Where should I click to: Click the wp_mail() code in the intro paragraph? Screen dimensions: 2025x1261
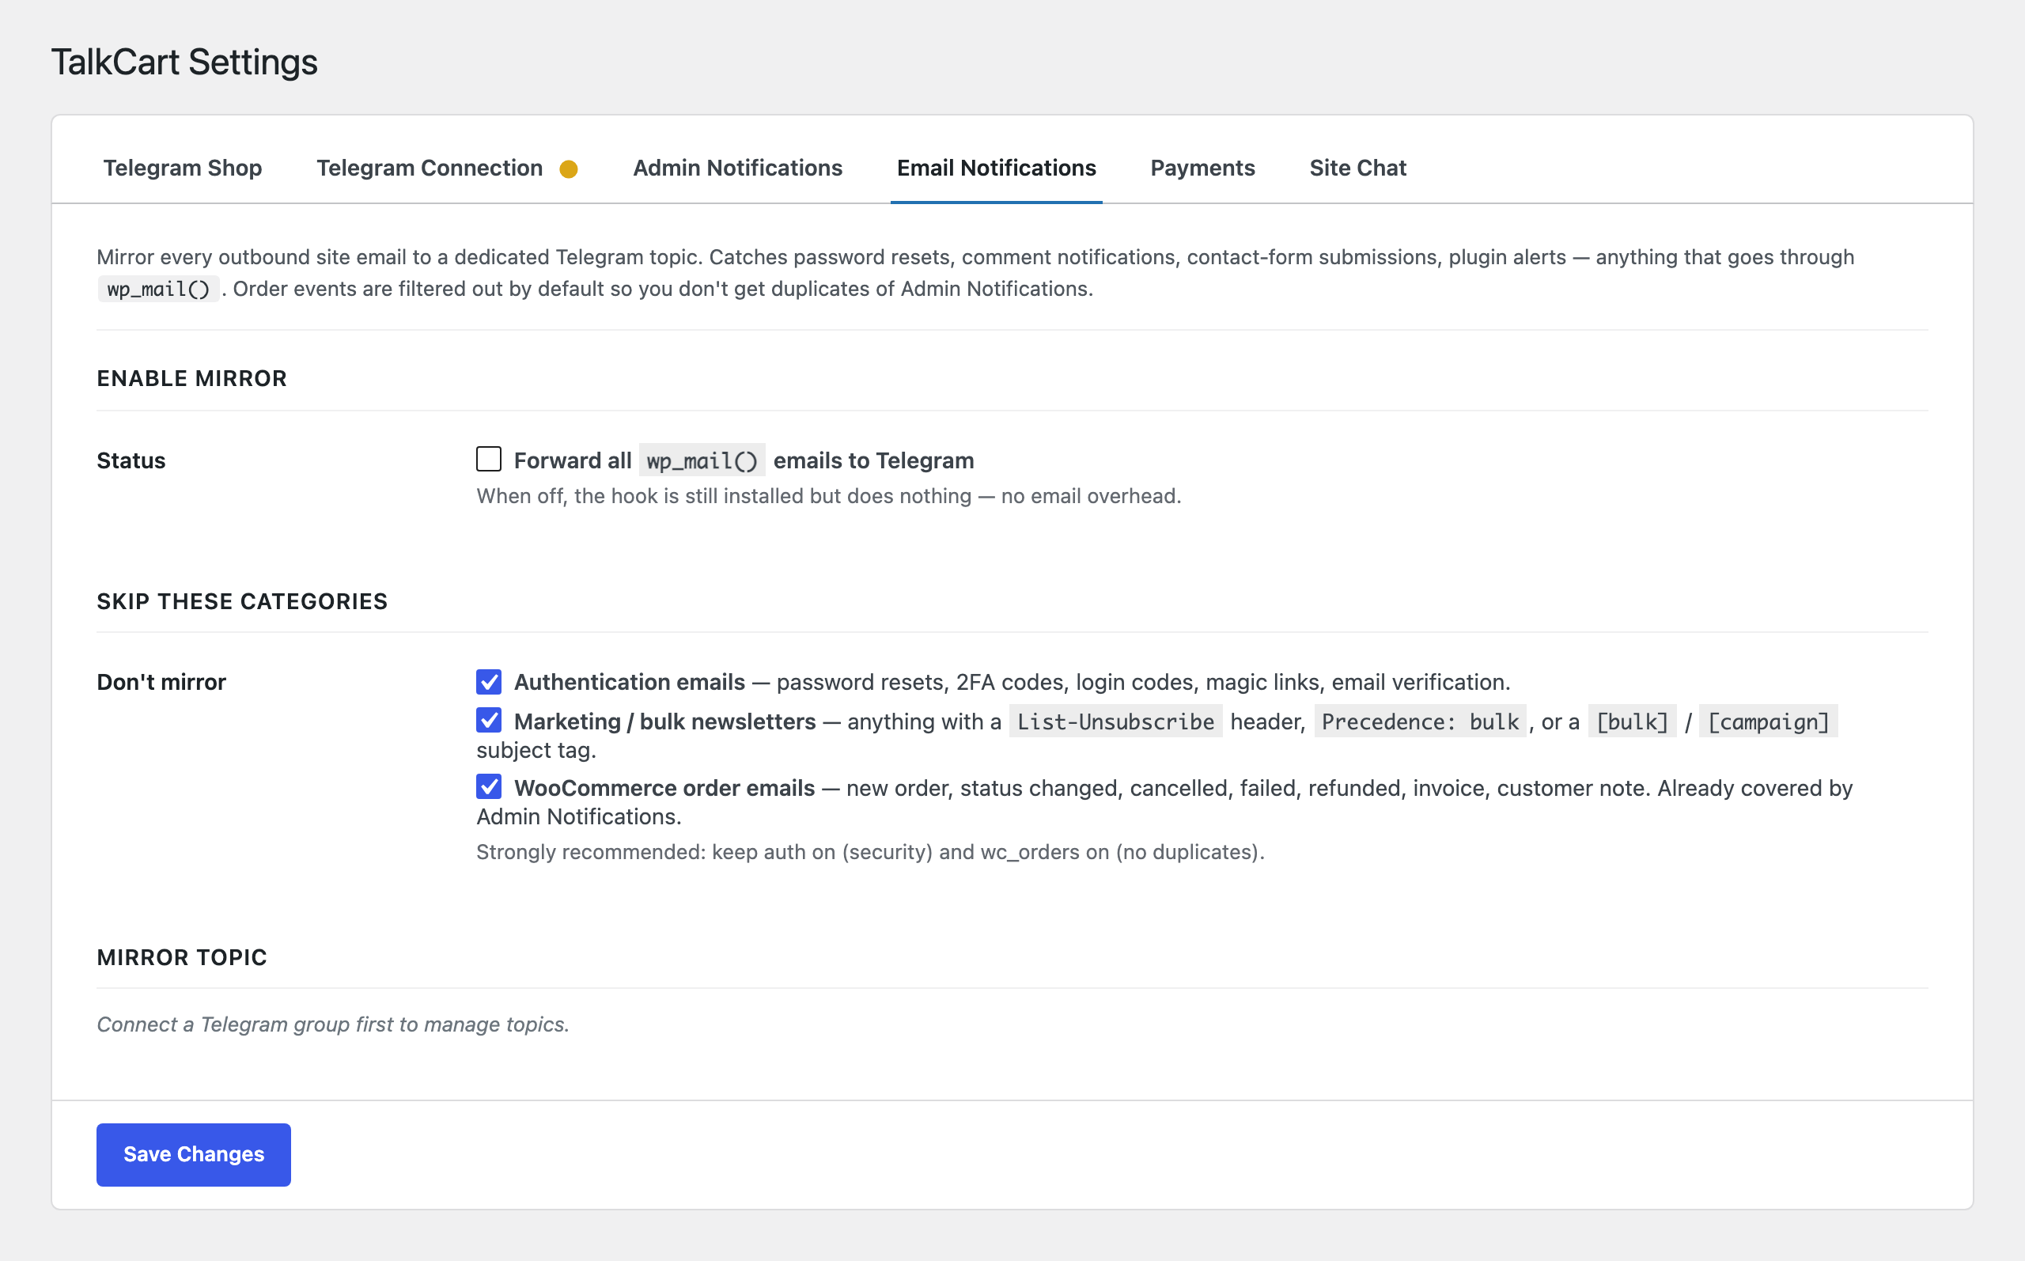tap(158, 290)
